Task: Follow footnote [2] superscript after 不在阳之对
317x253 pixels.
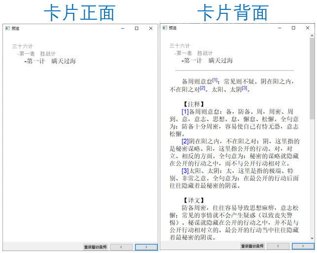Action: pyautogui.click(x=203, y=88)
